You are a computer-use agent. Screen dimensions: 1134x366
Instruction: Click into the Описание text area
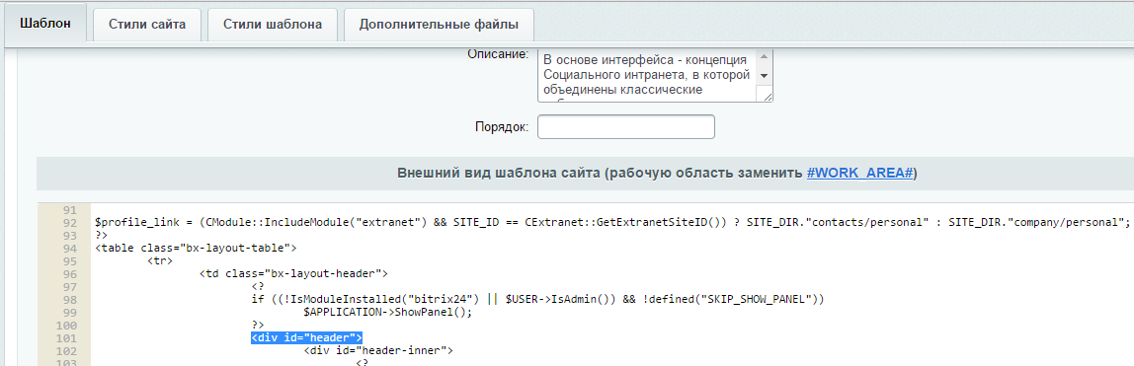(648, 75)
